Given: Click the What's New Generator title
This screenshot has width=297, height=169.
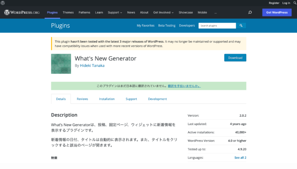Looking at the screenshot, I should (x=105, y=58).
